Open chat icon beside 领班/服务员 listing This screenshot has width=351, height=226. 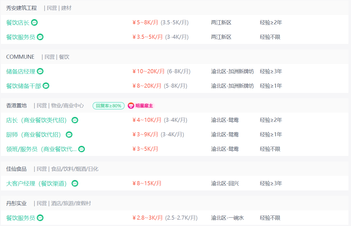tap(82, 149)
